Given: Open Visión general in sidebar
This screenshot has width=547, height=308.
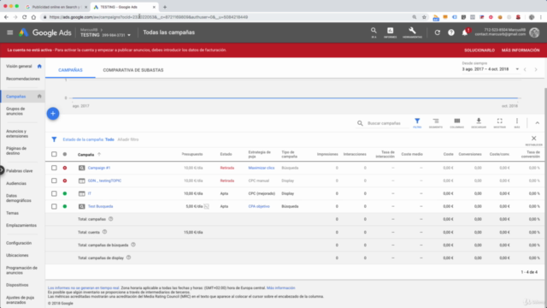Looking at the screenshot, I should click(19, 66).
